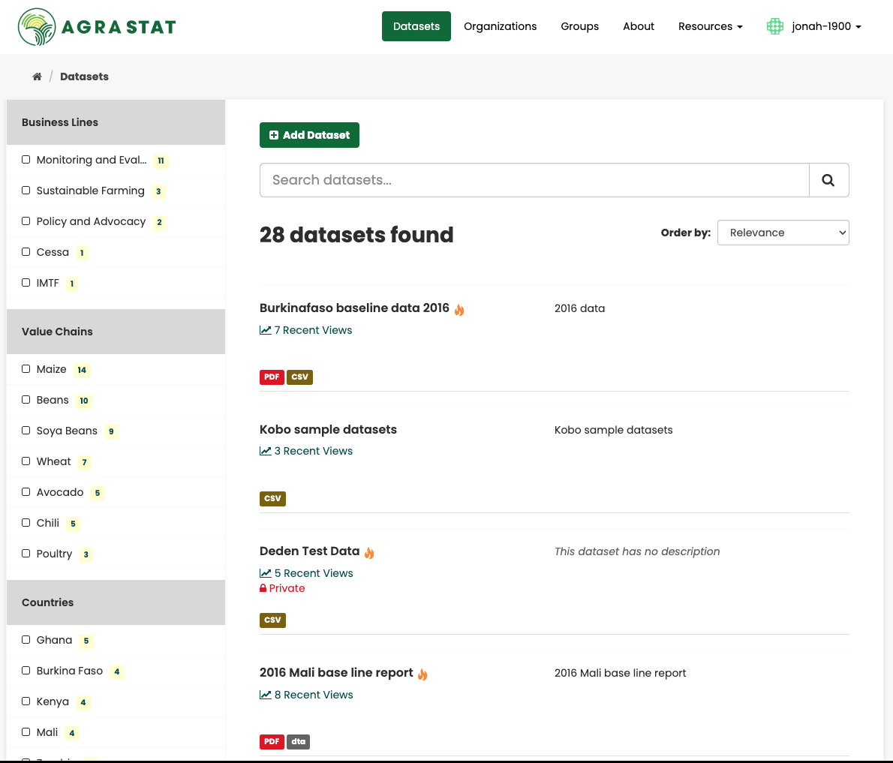Click flame icon beside Burkinafaso baseline data
This screenshot has width=893, height=763.
coord(459,309)
